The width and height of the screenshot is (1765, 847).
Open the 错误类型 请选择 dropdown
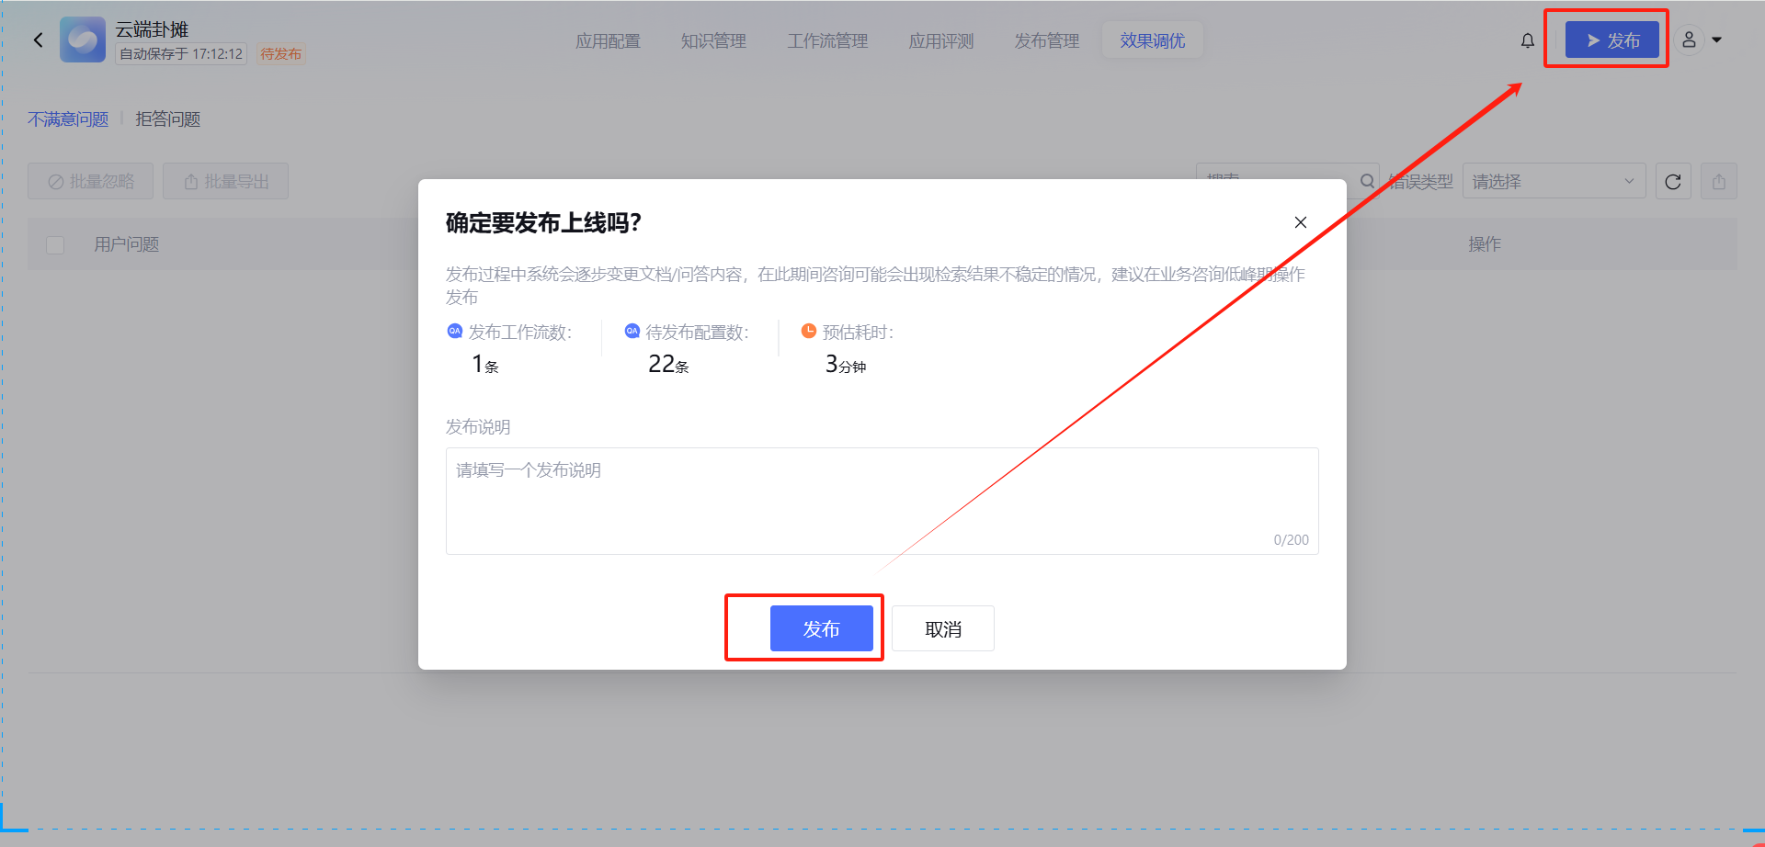(x=1554, y=181)
